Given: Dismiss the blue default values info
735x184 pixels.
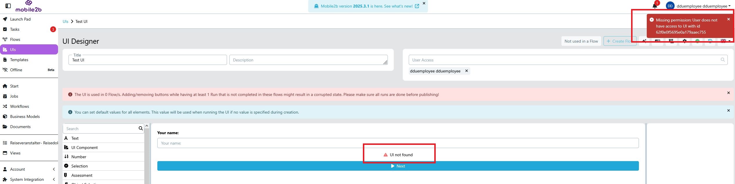Looking at the screenshot, I should coord(728,110).
